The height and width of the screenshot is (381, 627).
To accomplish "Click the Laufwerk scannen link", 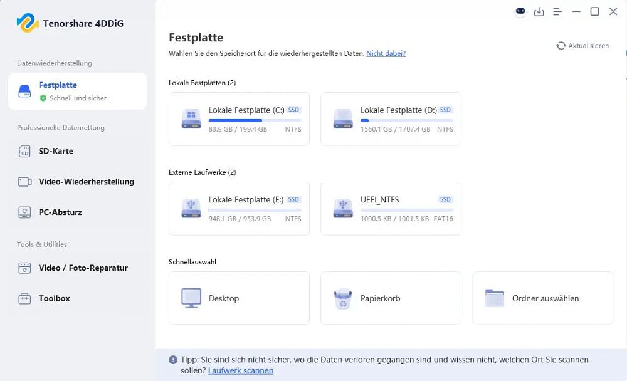I will point(241,370).
